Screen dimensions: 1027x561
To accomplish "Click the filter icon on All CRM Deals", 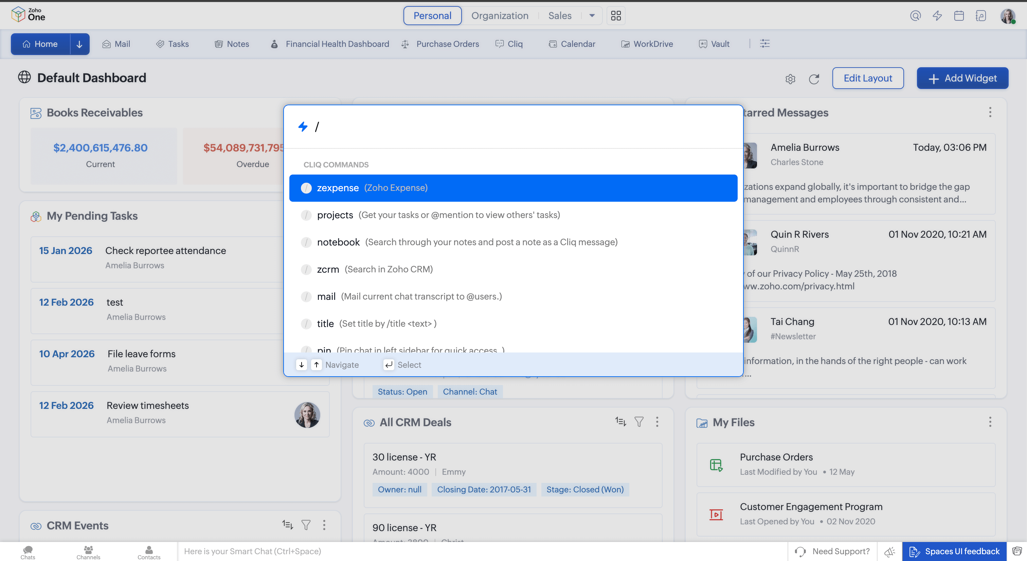I will [639, 422].
